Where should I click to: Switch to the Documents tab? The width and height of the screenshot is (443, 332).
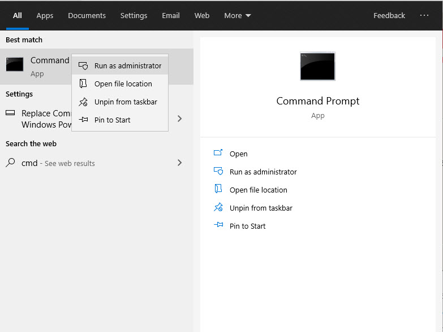(x=87, y=16)
